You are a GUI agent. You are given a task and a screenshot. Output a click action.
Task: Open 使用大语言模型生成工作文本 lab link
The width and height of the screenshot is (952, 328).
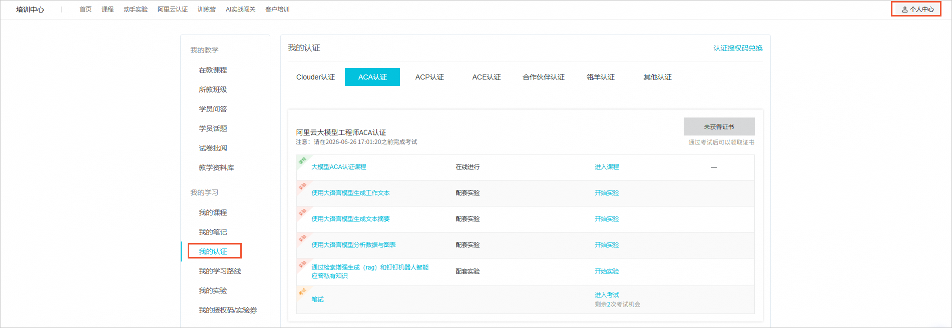[x=350, y=193]
